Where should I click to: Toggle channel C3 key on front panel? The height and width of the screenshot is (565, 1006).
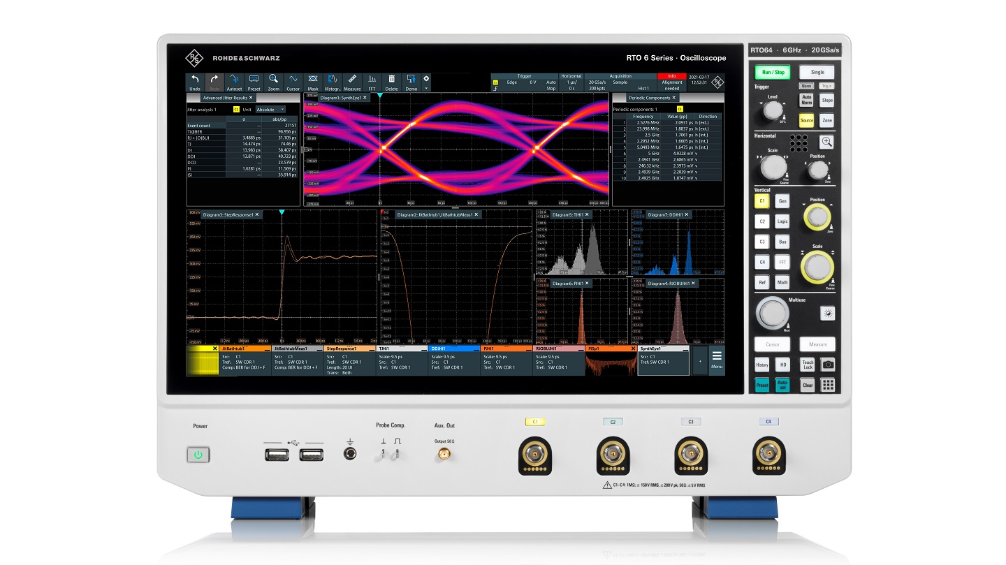[762, 242]
